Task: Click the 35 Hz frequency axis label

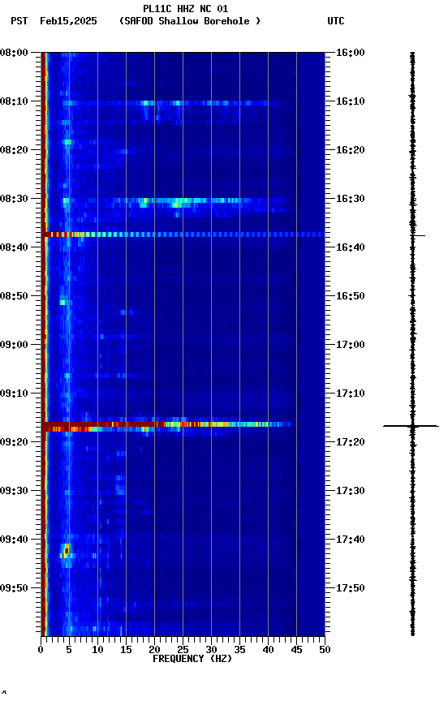Action: pos(239,650)
